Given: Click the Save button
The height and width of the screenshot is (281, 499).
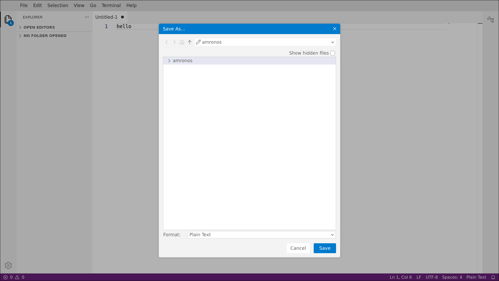Looking at the screenshot, I should [325, 248].
